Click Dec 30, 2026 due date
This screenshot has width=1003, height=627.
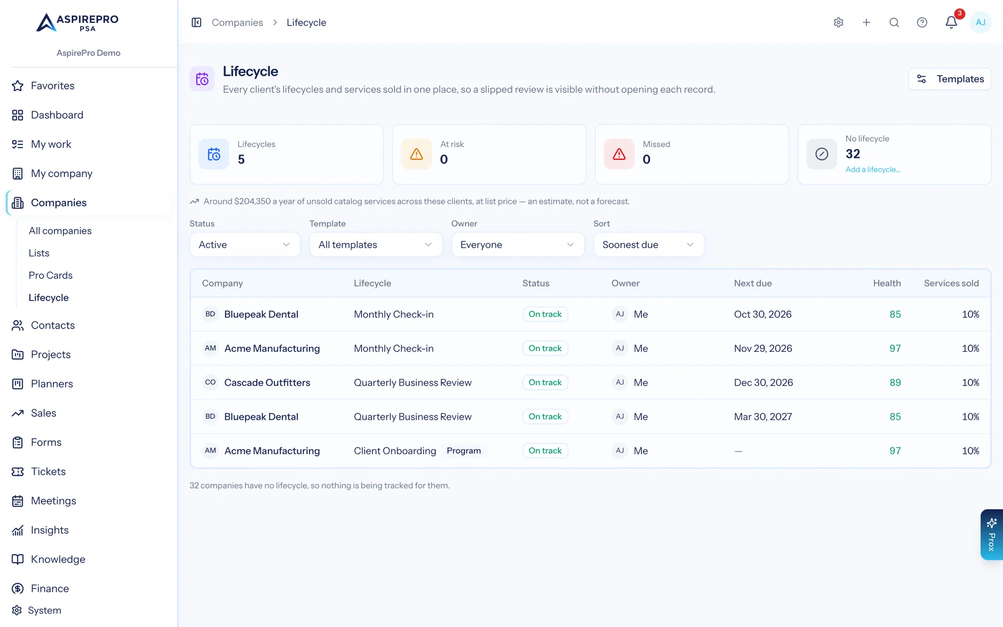[x=763, y=383]
